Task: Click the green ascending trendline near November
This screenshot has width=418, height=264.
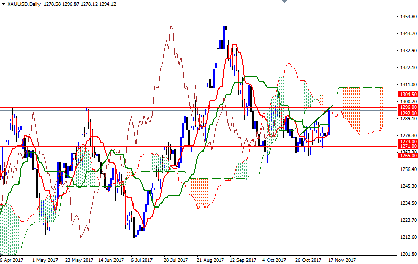Action: click(316, 120)
